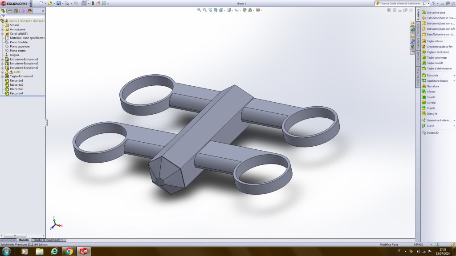Choose the Svuota shell tool
The width and height of the screenshot is (456, 256).
(x=431, y=97)
